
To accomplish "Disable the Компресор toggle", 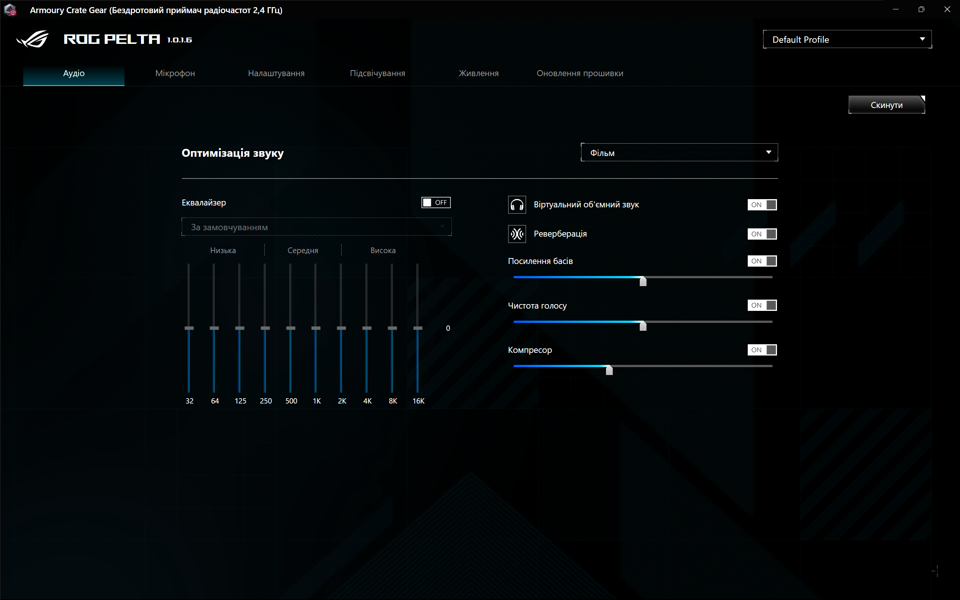I will click(x=762, y=349).
